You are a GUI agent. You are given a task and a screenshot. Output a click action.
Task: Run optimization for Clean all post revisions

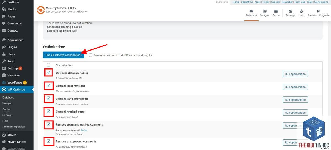coord(295,87)
